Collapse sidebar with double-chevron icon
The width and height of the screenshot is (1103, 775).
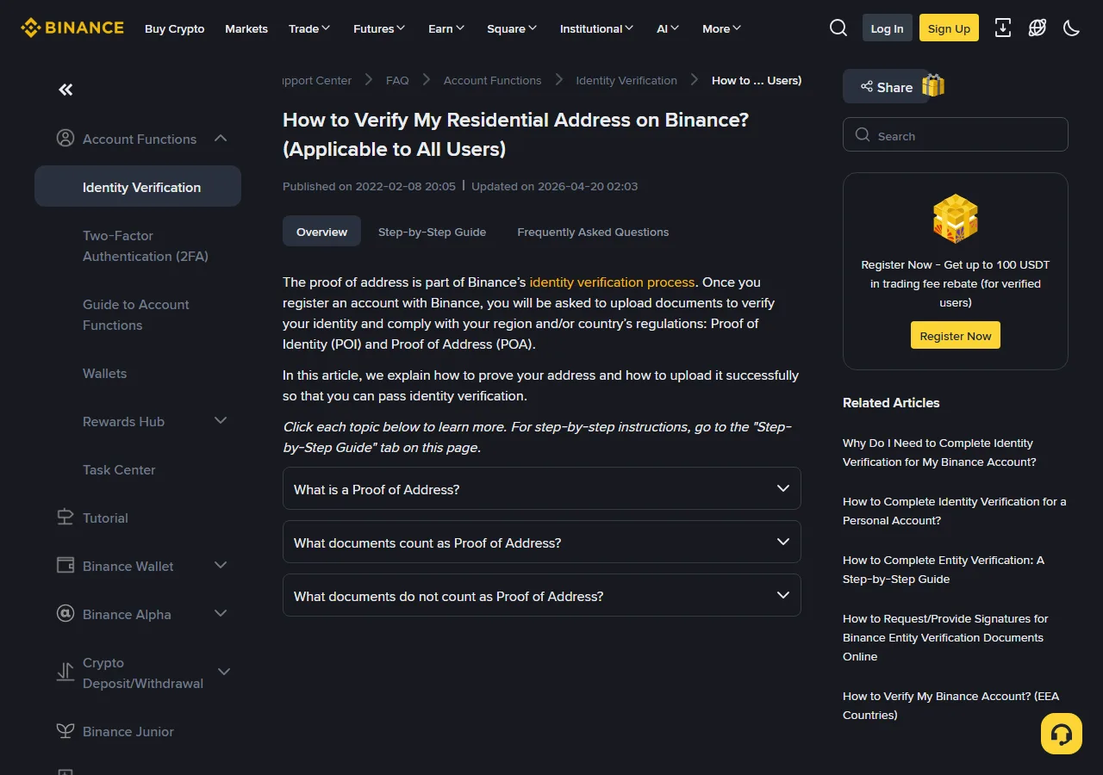[x=65, y=90]
